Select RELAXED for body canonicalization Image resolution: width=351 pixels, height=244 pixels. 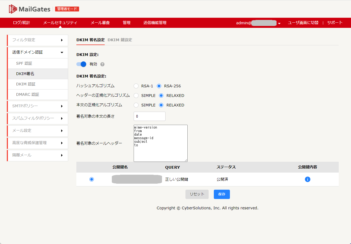[161, 105]
